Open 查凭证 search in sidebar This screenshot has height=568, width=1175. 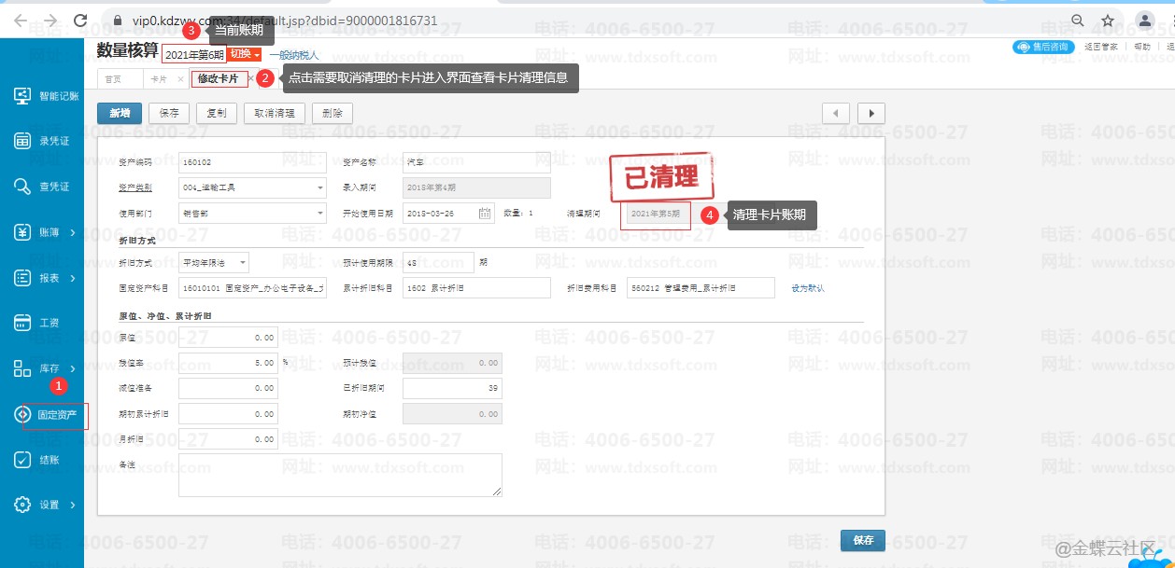(23, 187)
